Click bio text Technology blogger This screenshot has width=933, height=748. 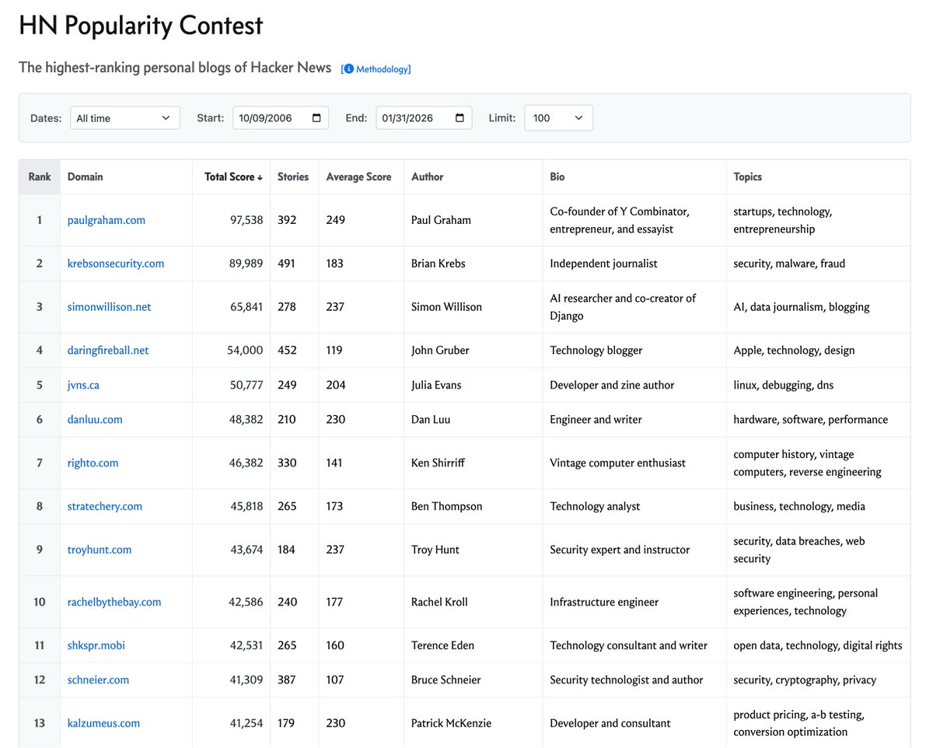[x=596, y=351]
